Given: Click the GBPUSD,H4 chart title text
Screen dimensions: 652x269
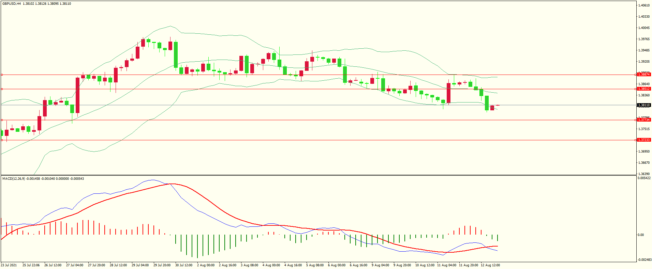Looking at the screenshot, I should 12,4.
